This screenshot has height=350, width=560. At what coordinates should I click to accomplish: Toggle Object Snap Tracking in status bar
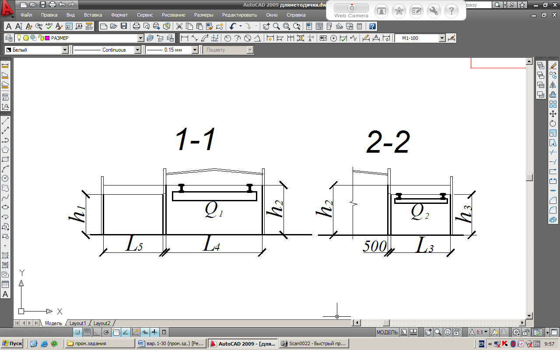[x=126, y=332]
